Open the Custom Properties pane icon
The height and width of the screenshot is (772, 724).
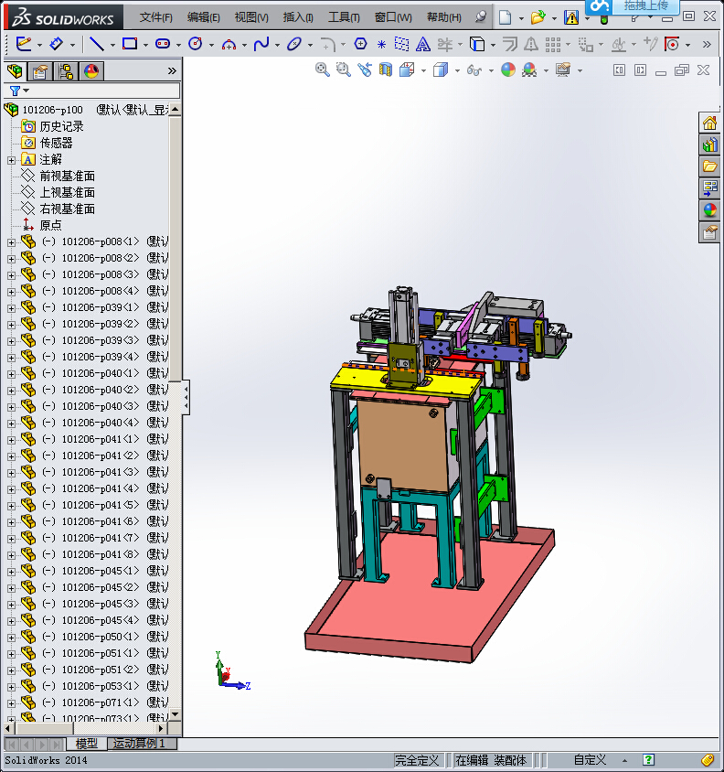coord(709,232)
